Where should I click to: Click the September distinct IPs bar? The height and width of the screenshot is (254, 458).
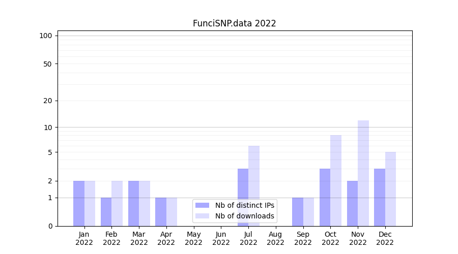pyautogui.click(x=298, y=212)
